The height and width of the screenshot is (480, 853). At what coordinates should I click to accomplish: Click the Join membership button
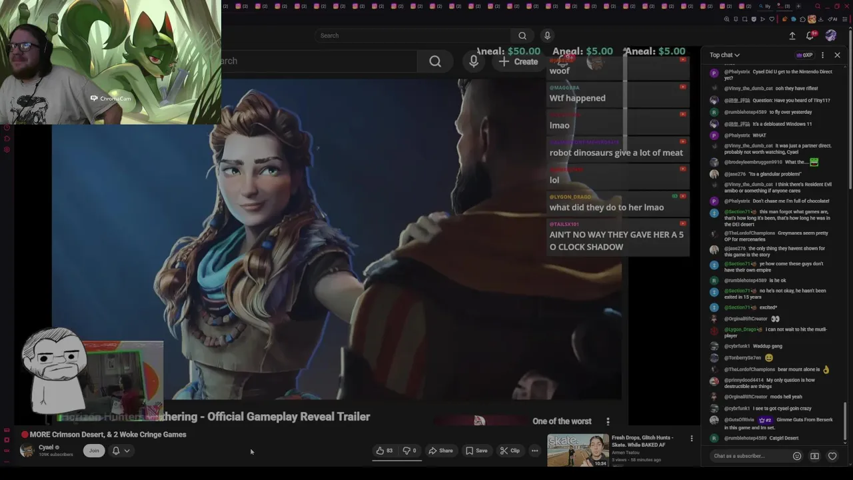click(x=94, y=451)
